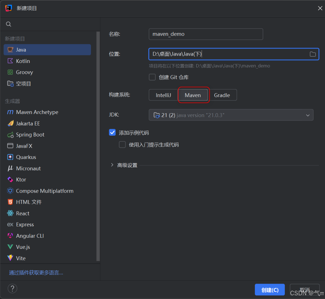Choose the Micronaut generator icon
Image resolution: width=325 pixels, height=299 pixels.
(x=10, y=168)
